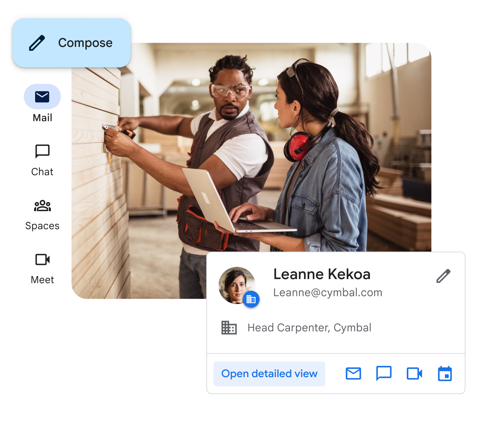The height and width of the screenshot is (426, 478).
Task: Open Meet from the sidebar
Action: (42, 259)
